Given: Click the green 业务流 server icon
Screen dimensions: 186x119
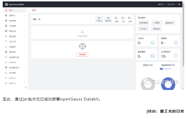Looking at the screenshot, I should pos(152,42).
